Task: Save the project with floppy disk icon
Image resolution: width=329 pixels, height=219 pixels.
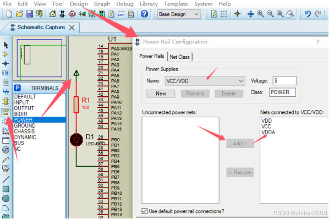Action: tap(29, 14)
